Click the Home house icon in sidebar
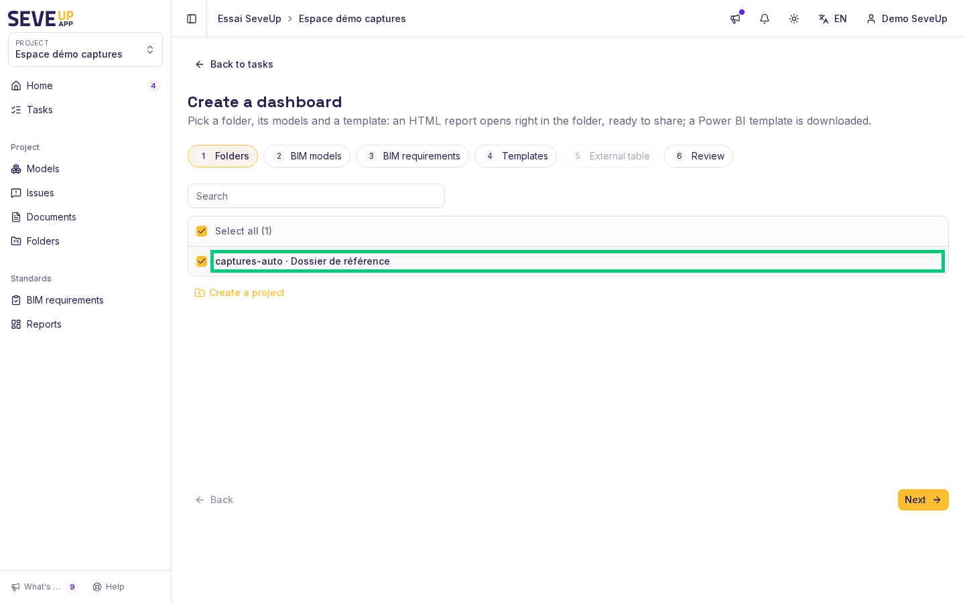This screenshot has width=965, height=603. [16, 86]
